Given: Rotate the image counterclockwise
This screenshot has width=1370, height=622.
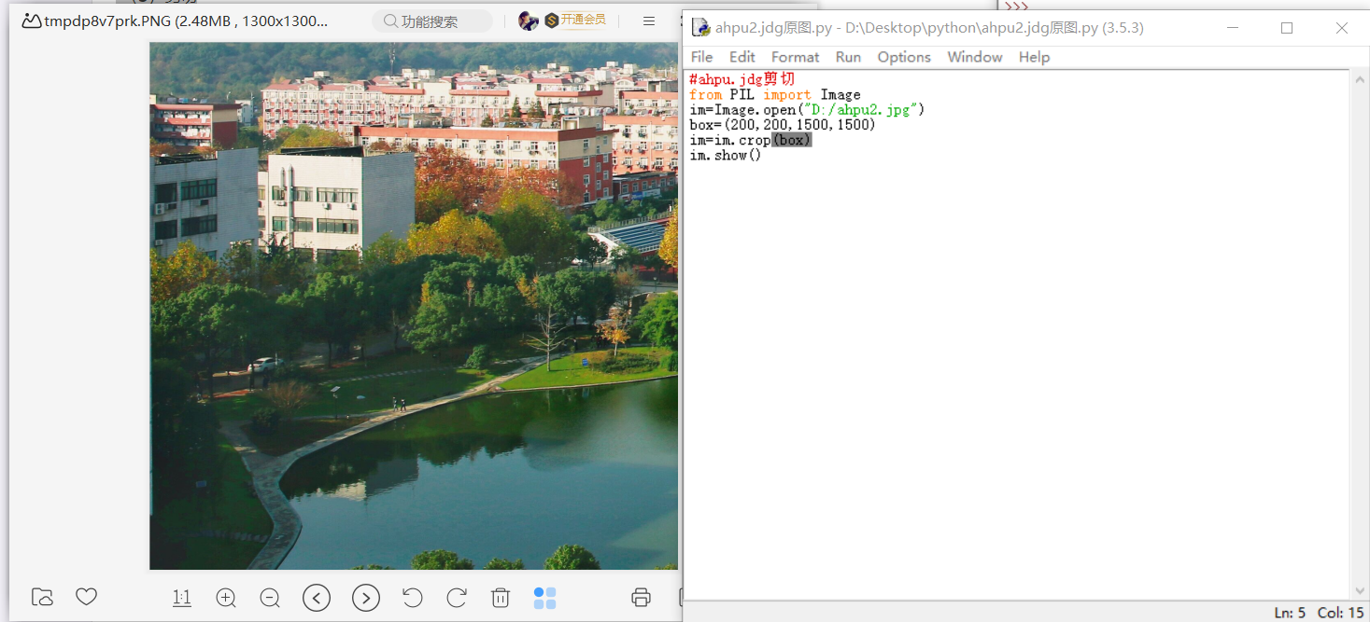Looking at the screenshot, I should point(412,598).
